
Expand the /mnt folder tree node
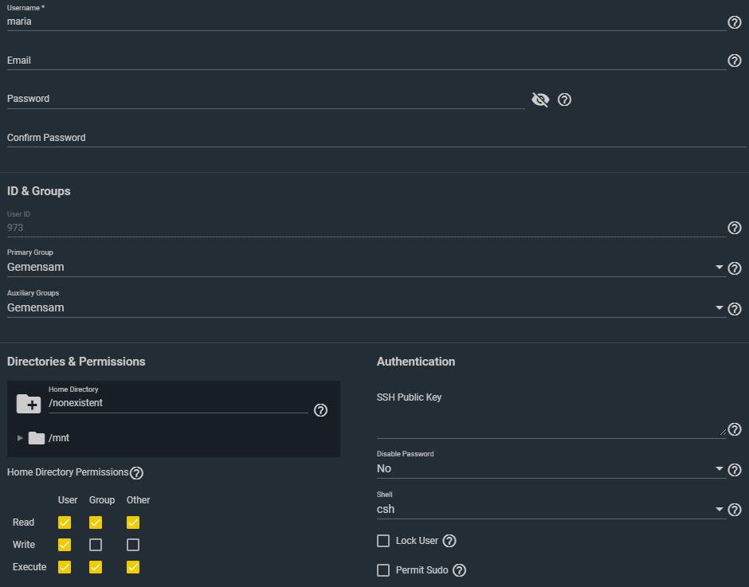pyautogui.click(x=20, y=438)
